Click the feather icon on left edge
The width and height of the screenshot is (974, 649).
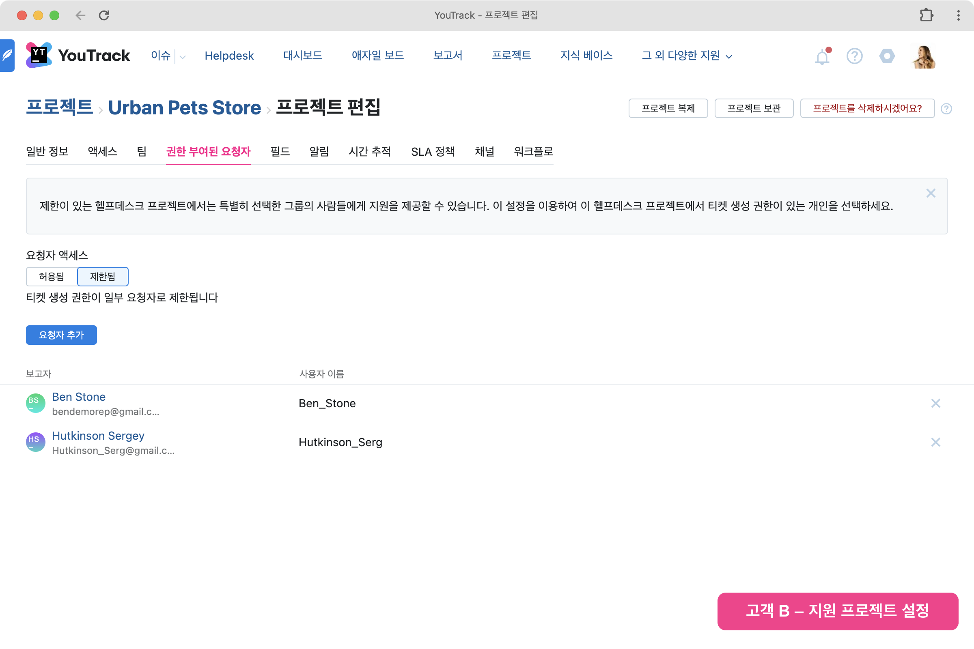tap(7, 56)
